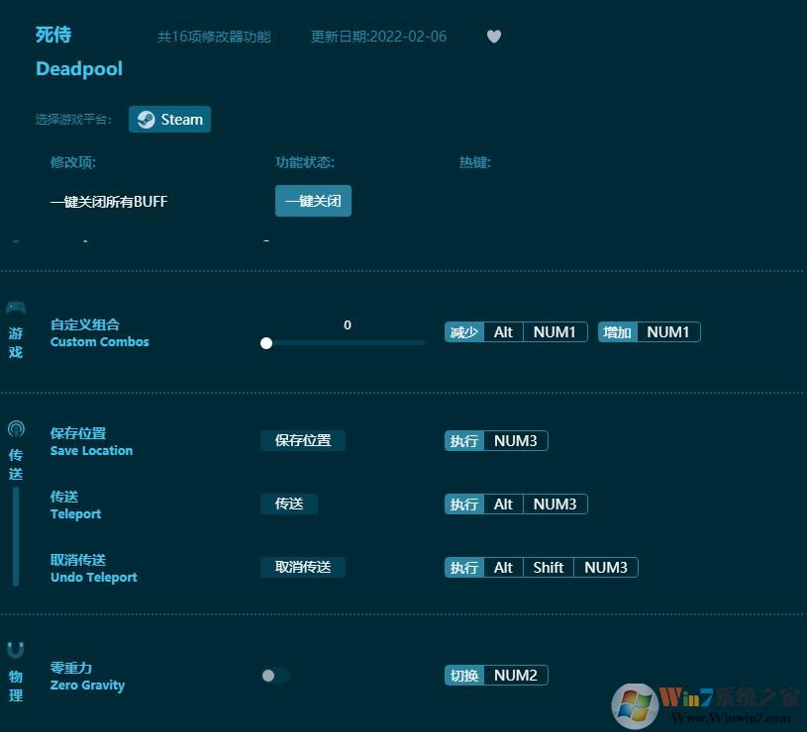Viewport: 807px width, 732px height.
Task: Click the Alt key in Teleport hotkey
Action: tap(503, 504)
